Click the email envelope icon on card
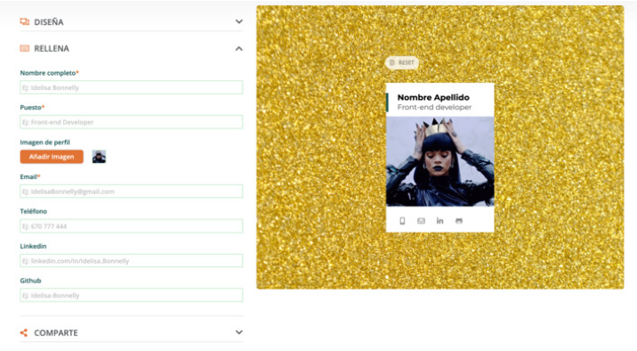Image resolution: width=637 pixels, height=351 pixels. pyautogui.click(x=422, y=221)
